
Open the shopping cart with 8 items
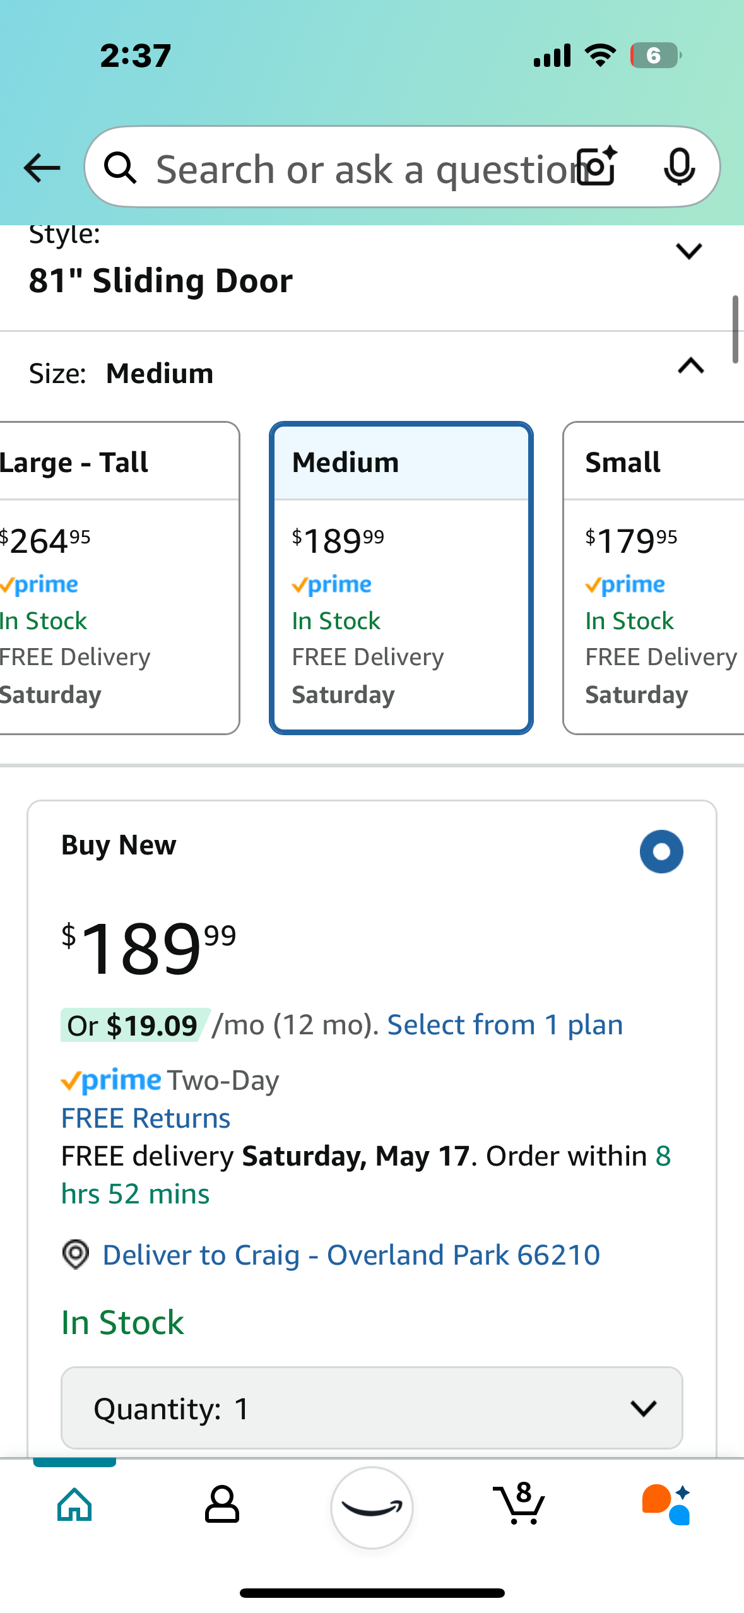(519, 1503)
